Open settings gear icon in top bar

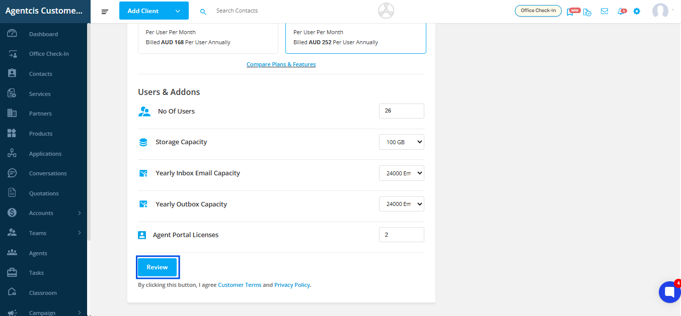coord(637,11)
